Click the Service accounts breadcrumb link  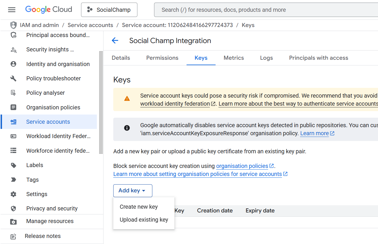click(90, 25)
